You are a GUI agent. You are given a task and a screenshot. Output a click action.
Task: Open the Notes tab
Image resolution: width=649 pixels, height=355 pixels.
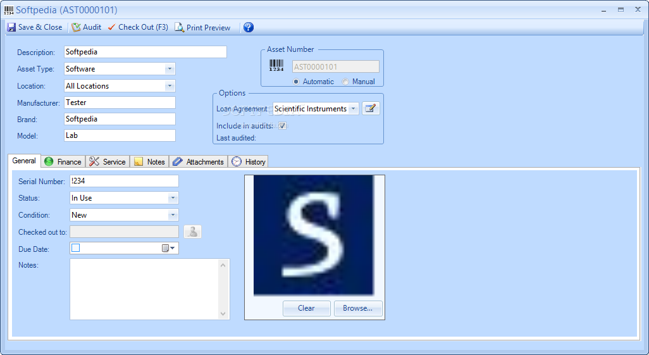click(149, 161)
